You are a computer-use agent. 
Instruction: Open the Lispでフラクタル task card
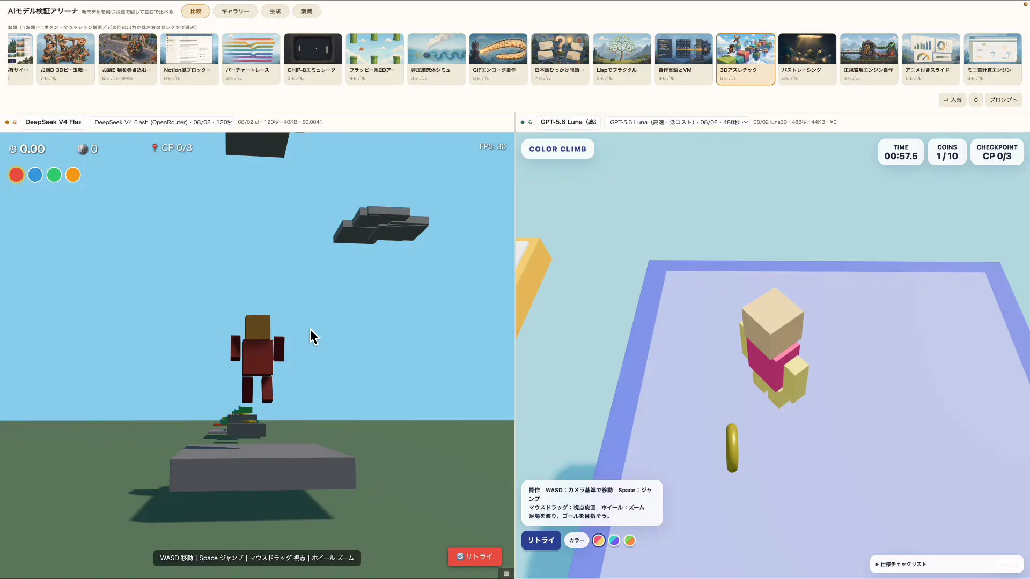coord(622,59)
